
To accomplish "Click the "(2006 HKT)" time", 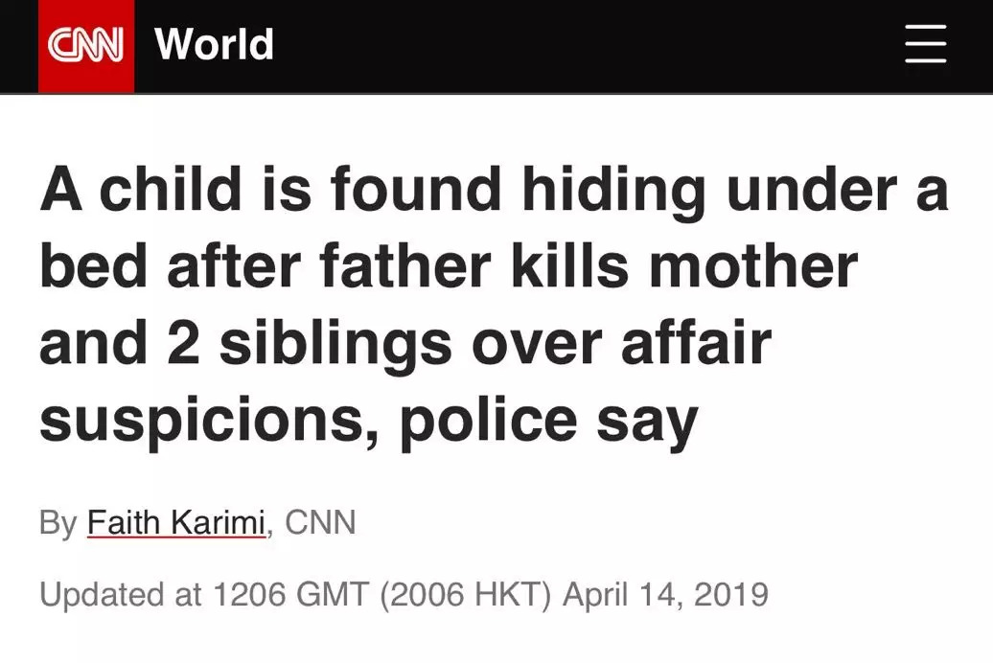I will pos(466,594).
